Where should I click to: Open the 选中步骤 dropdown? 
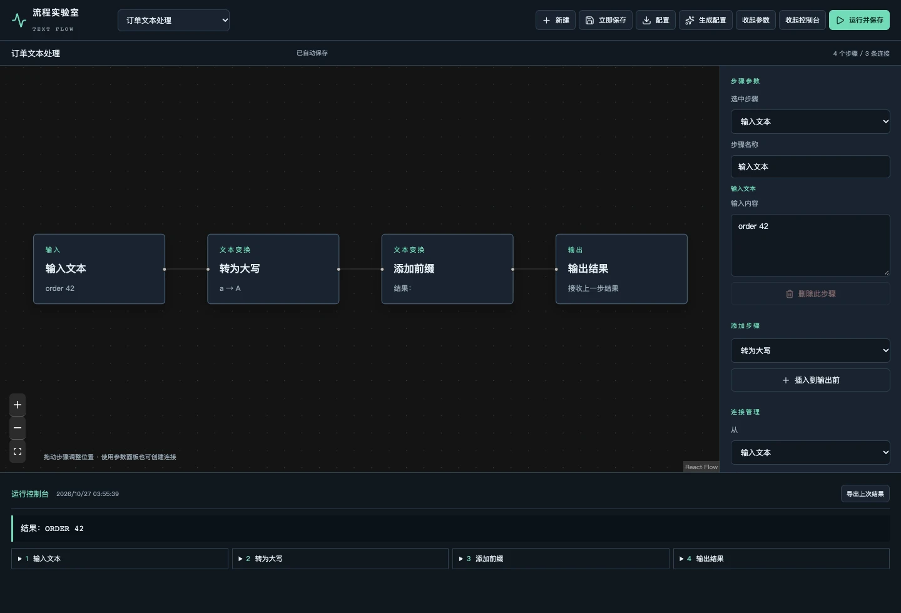pyautogui.click(x=810, y=121)
